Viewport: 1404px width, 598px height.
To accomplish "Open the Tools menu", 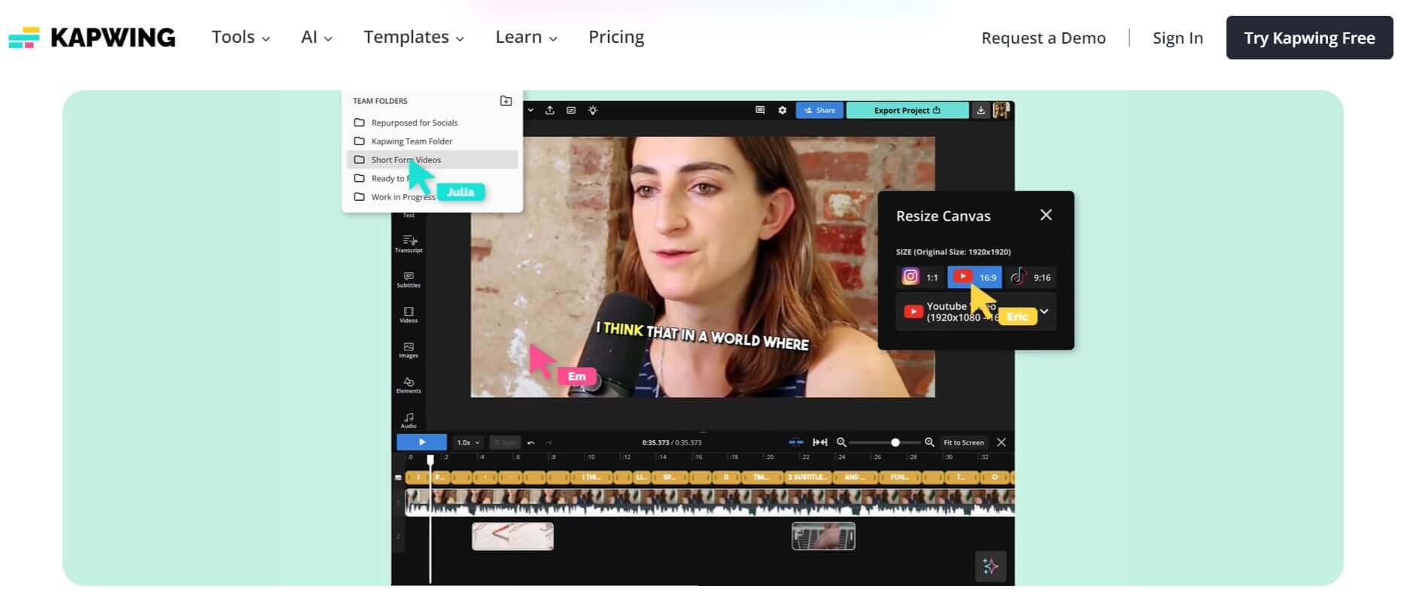I will (x=241, y=38).
